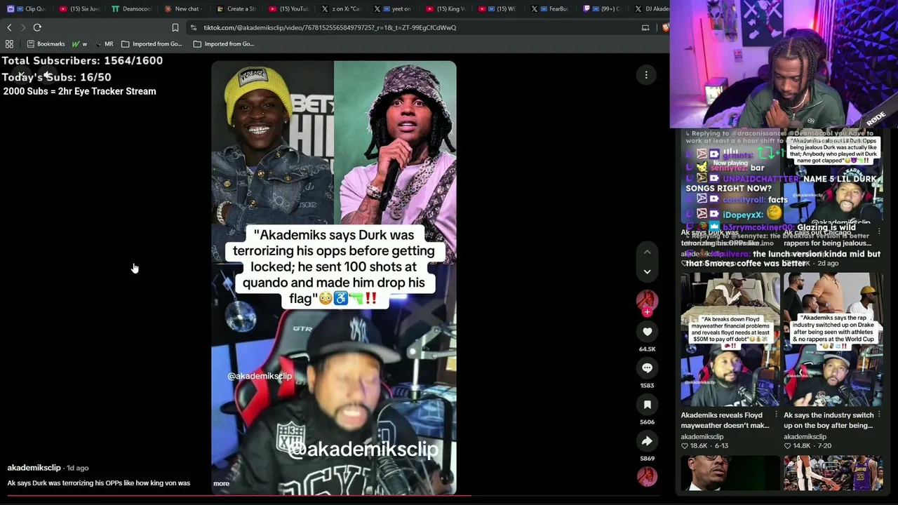Play the Lakers basketball game thumbnail
The height and width of the screenshot is (505, 898).
coord(833,473)
